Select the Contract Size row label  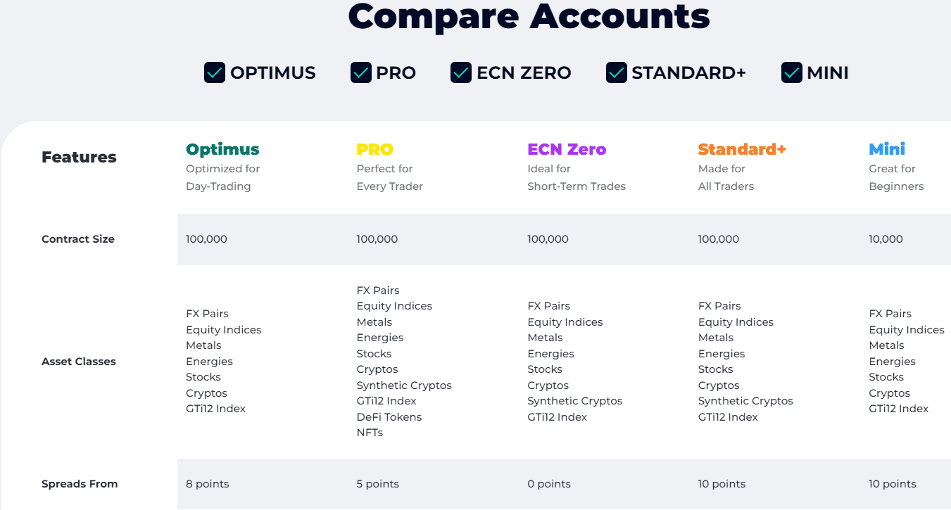pyautogui.click(x=78, y=239)
